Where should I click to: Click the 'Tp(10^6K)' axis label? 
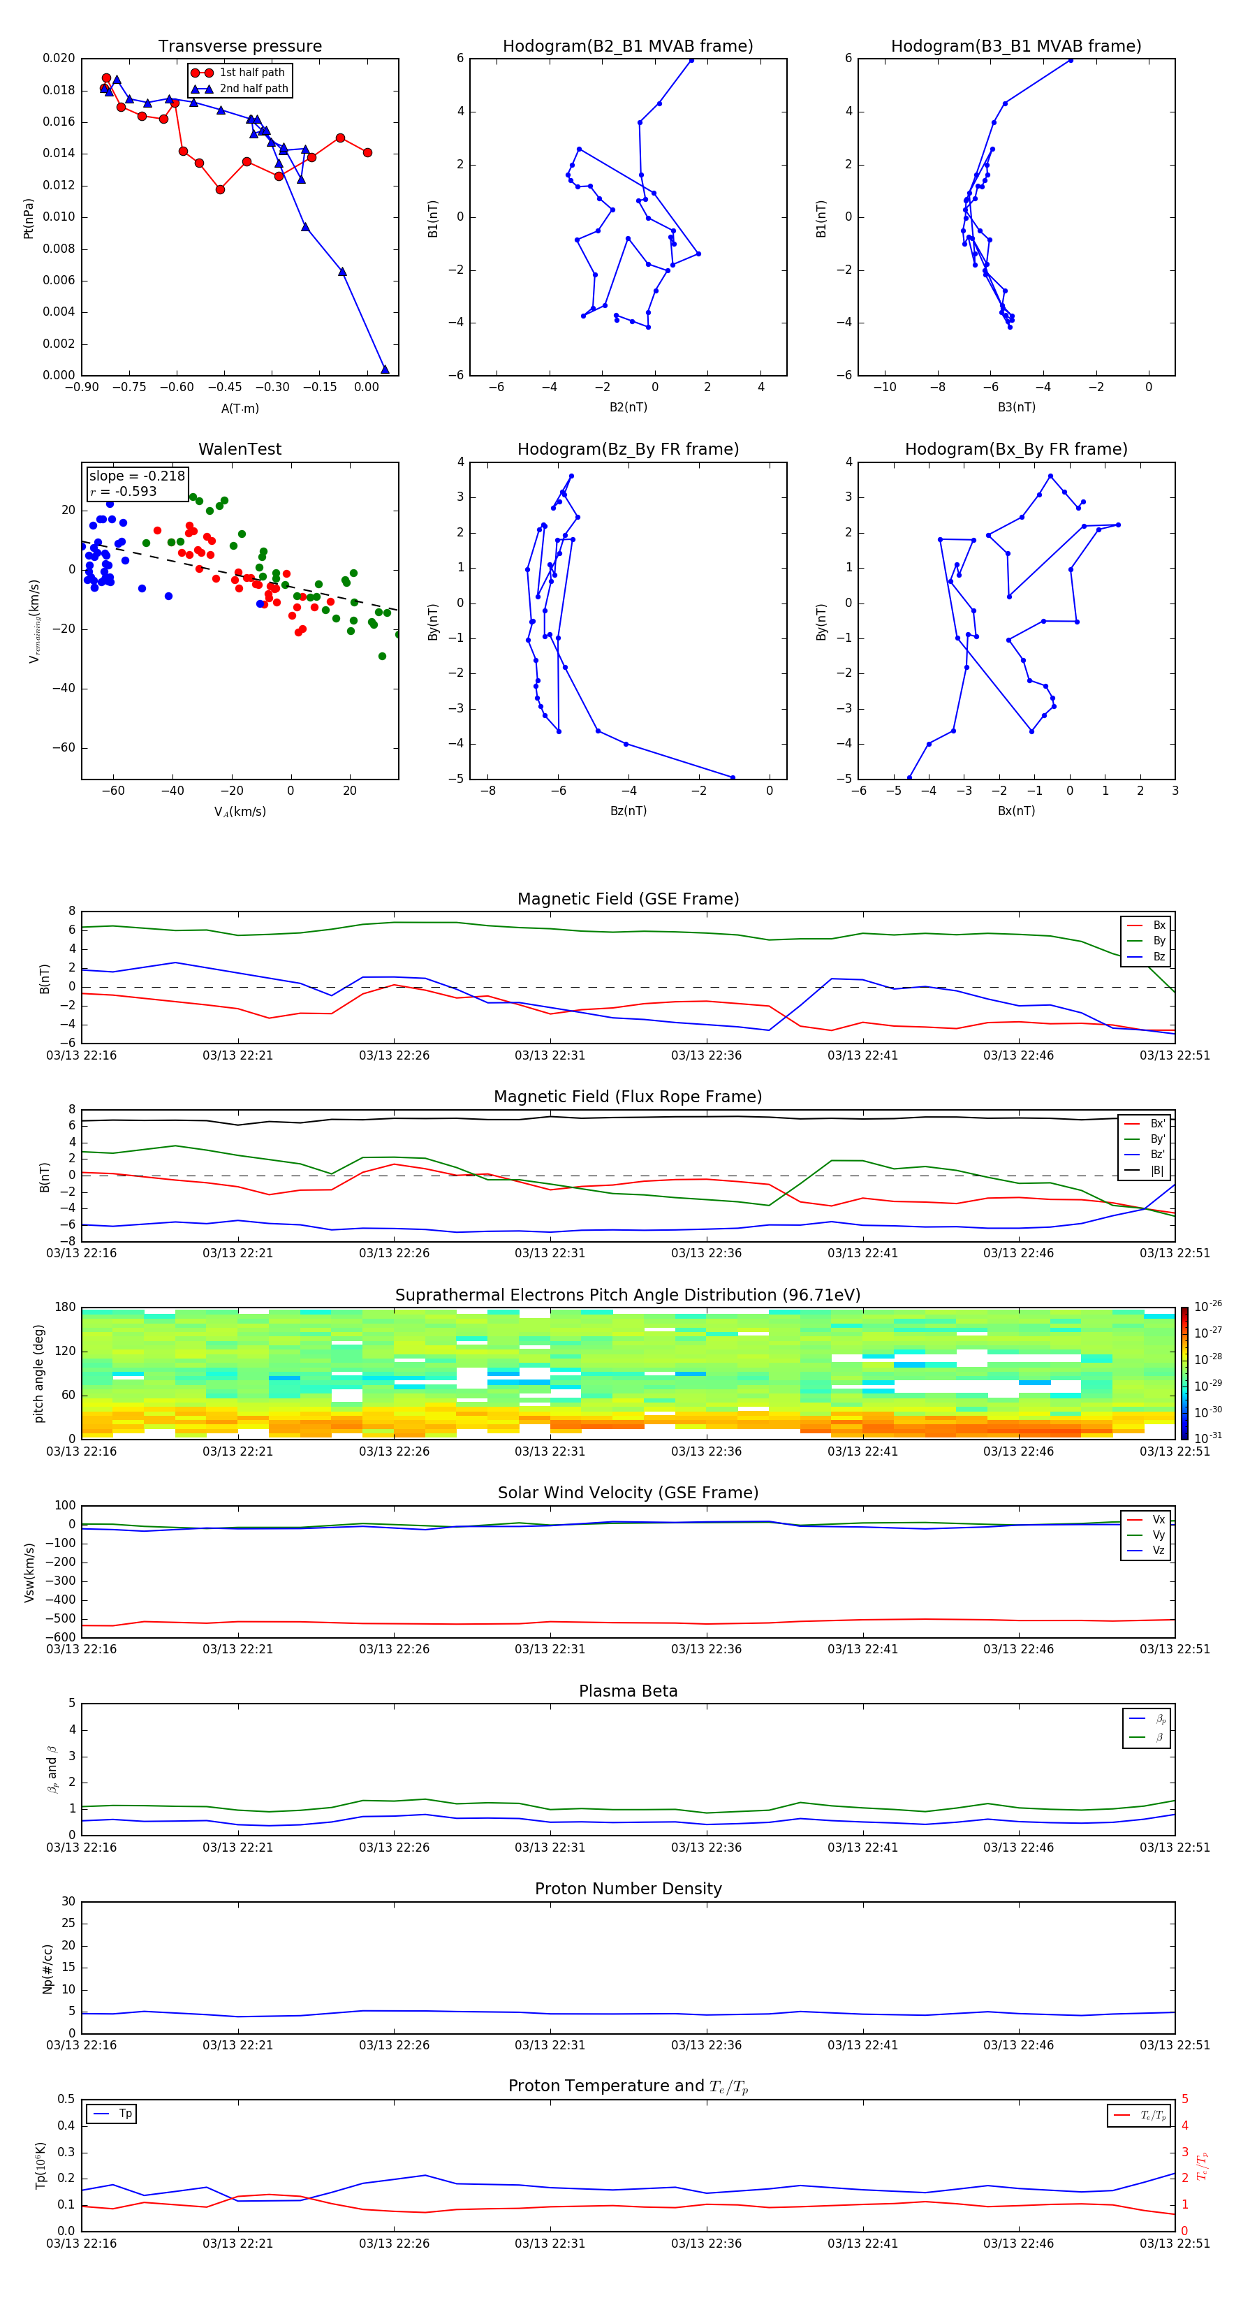coord(41,2166)
